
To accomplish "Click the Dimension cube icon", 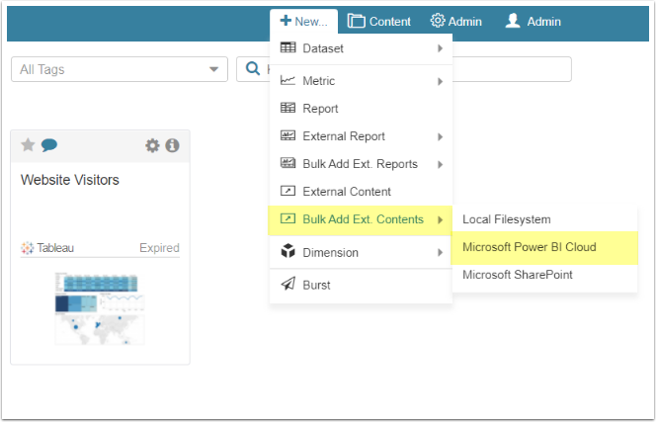I will click(x=287, y=252).
